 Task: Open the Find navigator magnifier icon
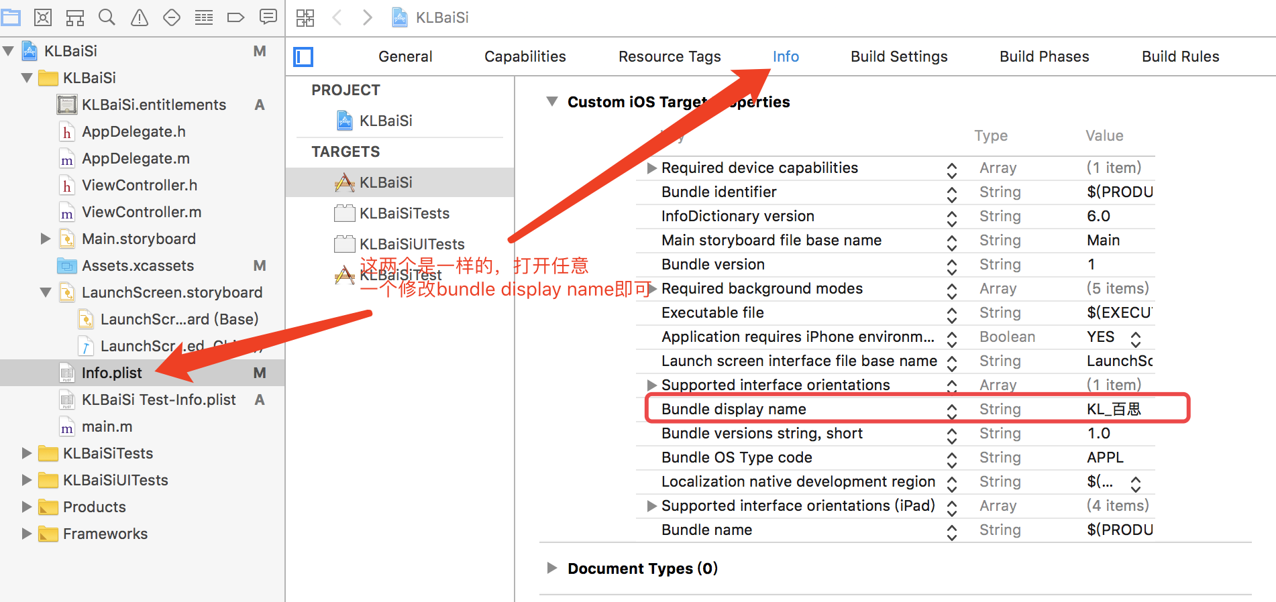(107, 17)
